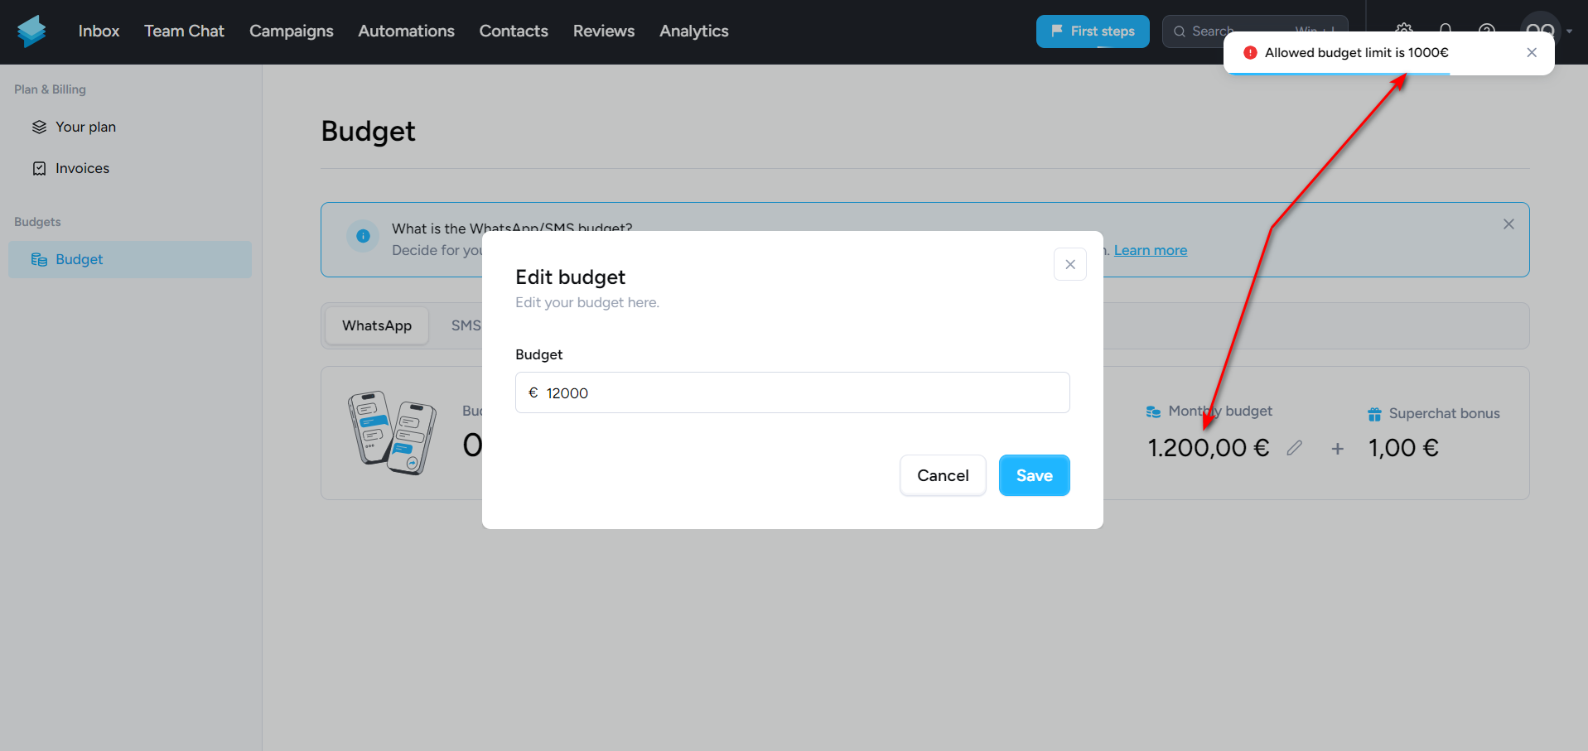Expand the user avatar dropdown arrow
Viewport: 1588px width, 751px height.
[x=1569, y=31]
